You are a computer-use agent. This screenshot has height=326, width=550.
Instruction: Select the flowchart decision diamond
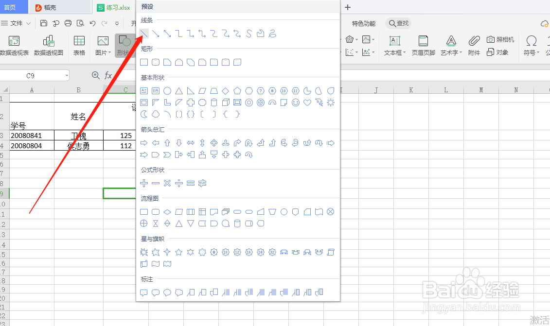(x=167, y=212)
